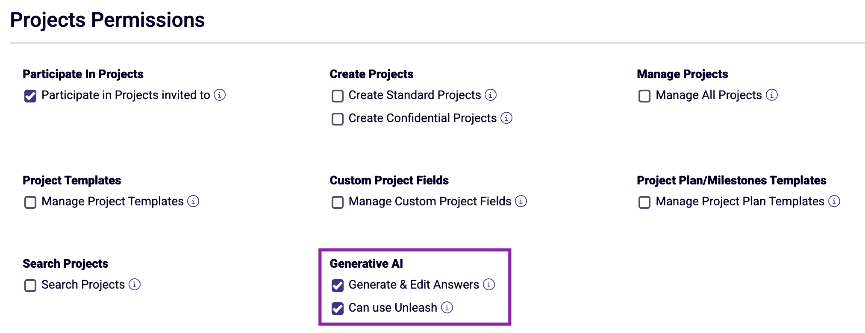Uncheck Participate in Projects invited to
Viewport: 865px width, 333px height.
(x=29, y=95)
